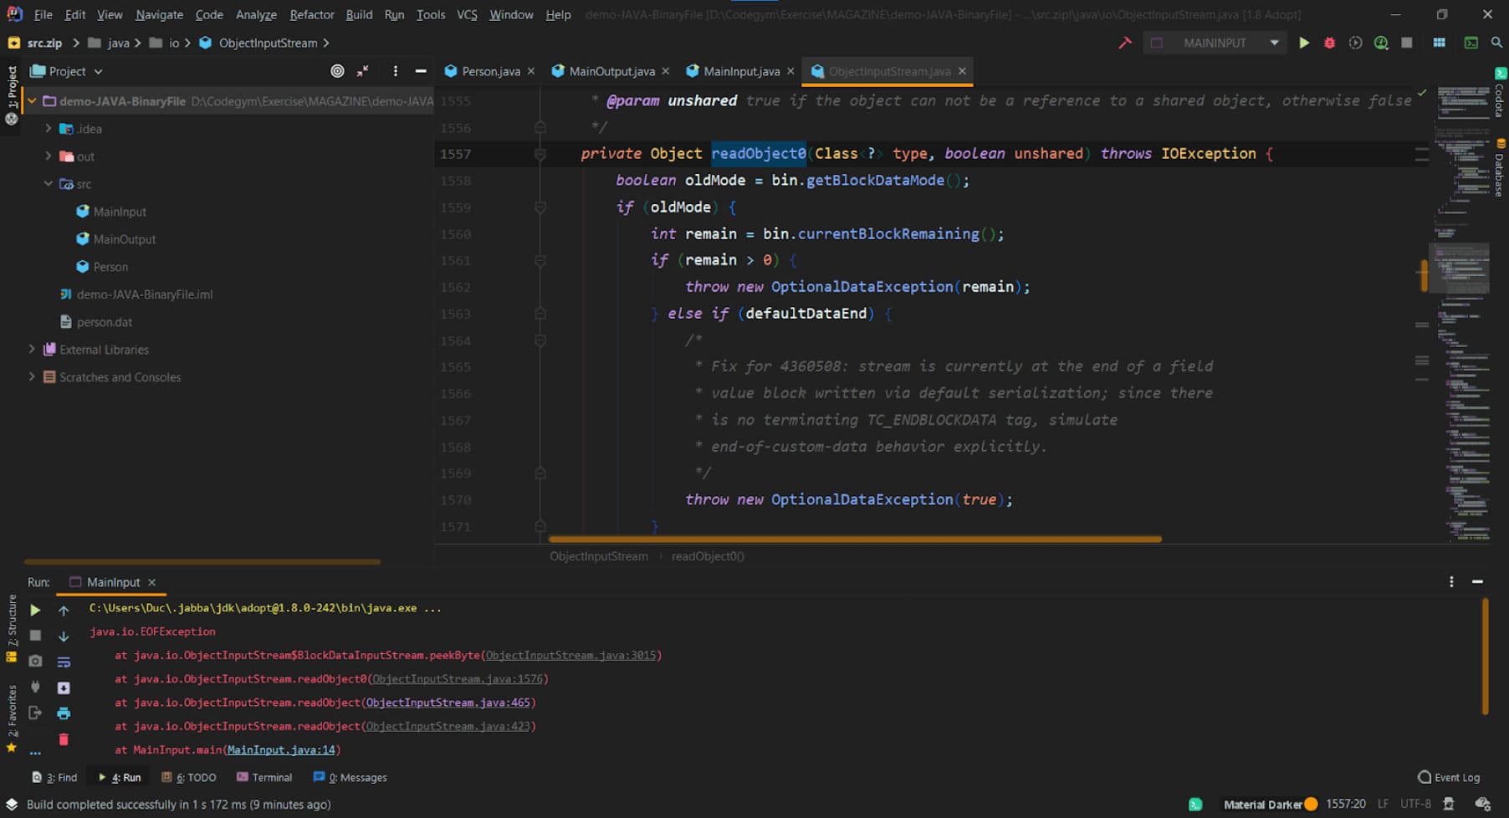Select person.dat in the project tree
The width and height of the screenshot is (1509, 818).
(104, 322)
